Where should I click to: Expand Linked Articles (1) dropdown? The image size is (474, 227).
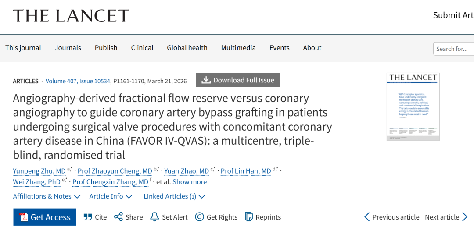coord(174,196)
